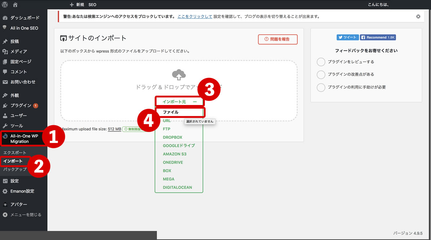The height and width of the screenshot is (240, 431).
Task: Click the フィードバックをお寄せください heading
Action: [366, 51]
